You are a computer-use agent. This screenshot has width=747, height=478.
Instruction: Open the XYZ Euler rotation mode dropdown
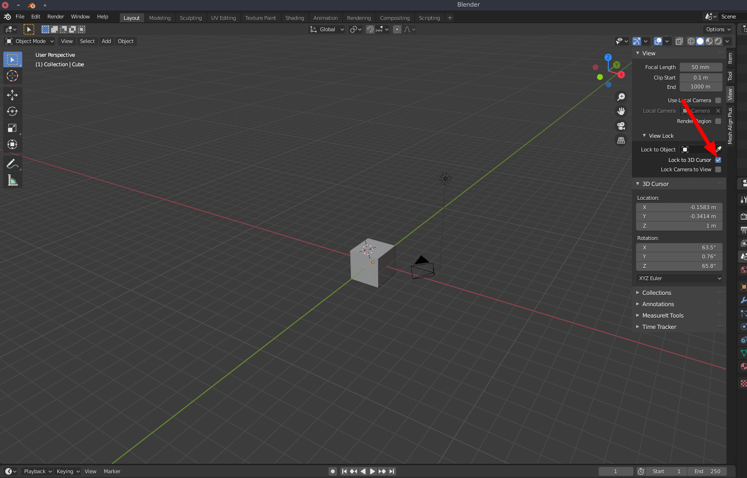point(679,278)
